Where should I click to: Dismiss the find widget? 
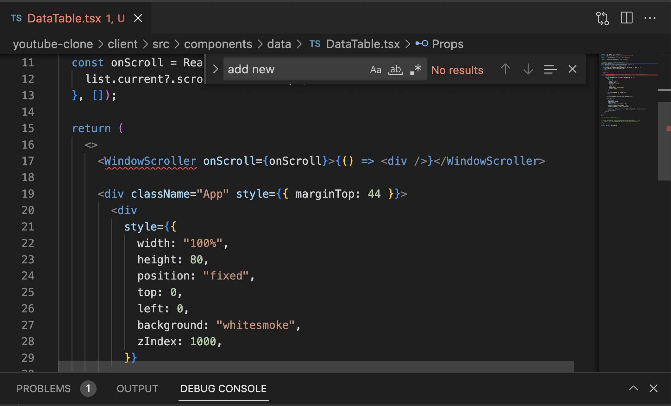[572, 69]
